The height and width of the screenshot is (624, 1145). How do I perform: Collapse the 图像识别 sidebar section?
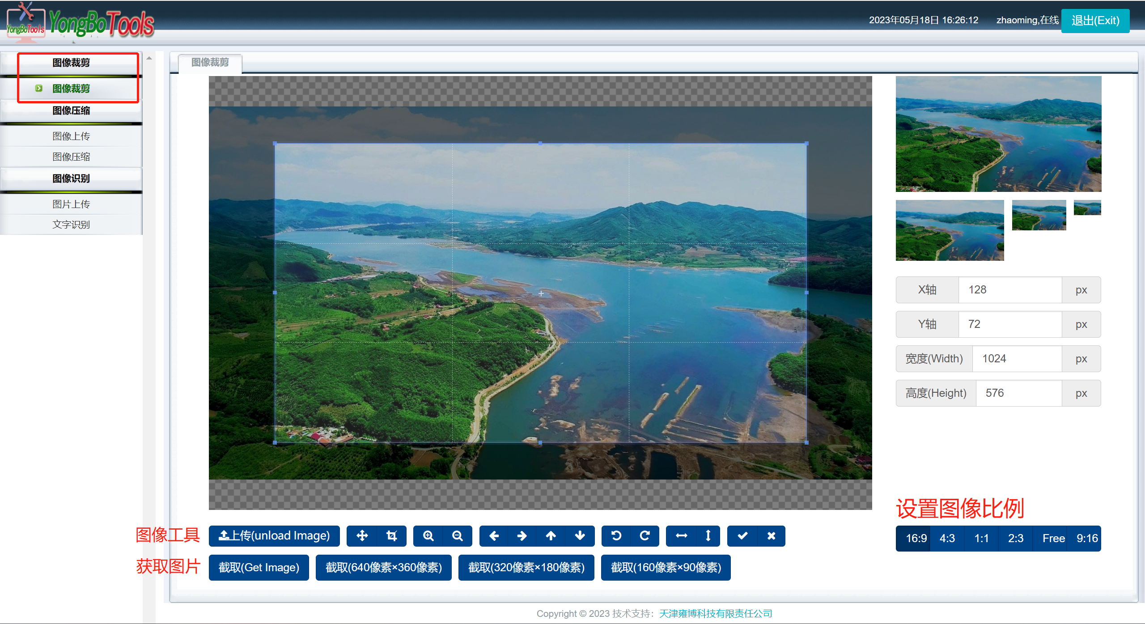(x=71, y=178)
